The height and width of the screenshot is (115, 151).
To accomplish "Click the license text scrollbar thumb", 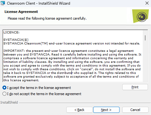I will [145, 38].
